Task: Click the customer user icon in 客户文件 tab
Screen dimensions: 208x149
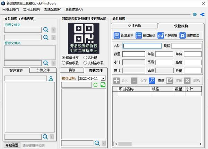Action: point(51,78)
